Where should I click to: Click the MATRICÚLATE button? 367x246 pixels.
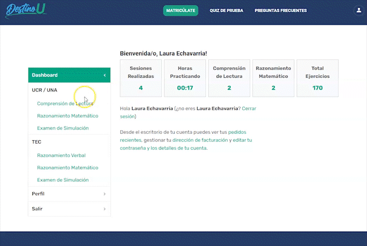(x=181, y=10)
